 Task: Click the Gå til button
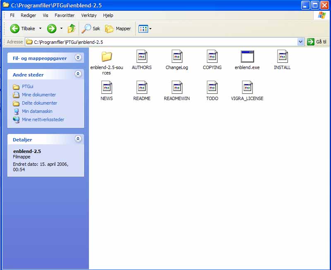(x=317, y=42)
